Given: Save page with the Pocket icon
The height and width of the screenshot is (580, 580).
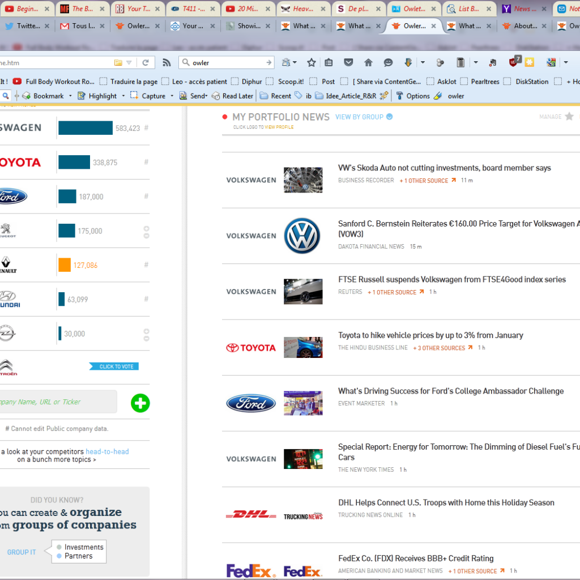Looking at the screenshot, I should (348, 62).
